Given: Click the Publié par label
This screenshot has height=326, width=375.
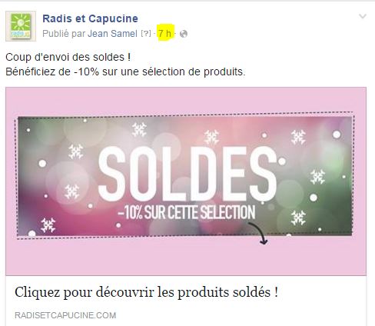Looking at the screenshot, I should pos(64,34).
